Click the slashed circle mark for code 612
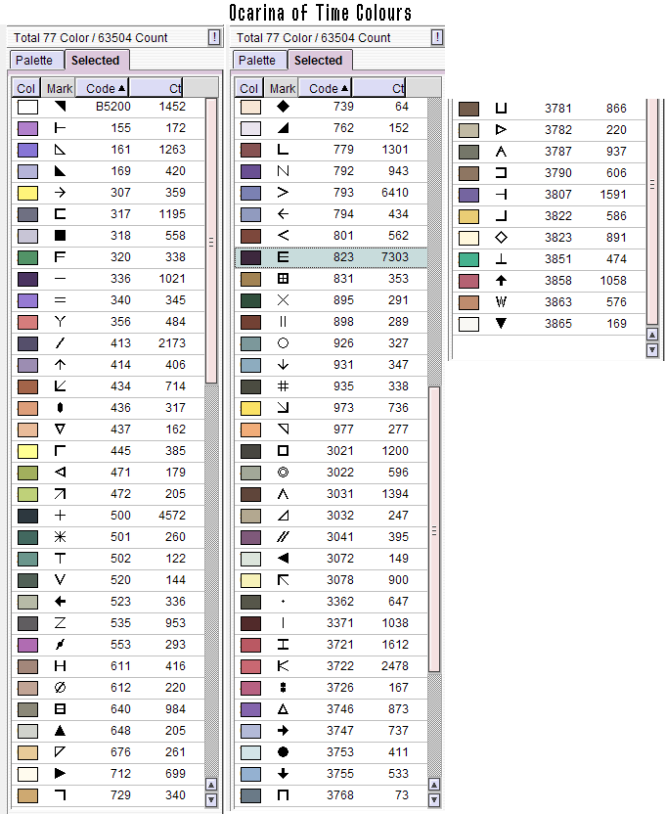 pyautogui.click(x=61, y=688)
